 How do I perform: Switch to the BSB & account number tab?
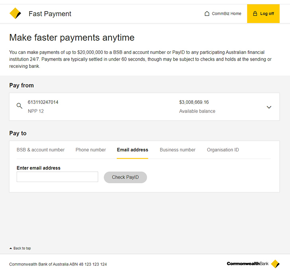point(41,150)
